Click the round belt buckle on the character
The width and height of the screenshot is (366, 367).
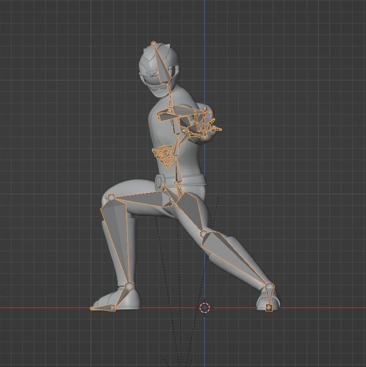coord(159,181)
